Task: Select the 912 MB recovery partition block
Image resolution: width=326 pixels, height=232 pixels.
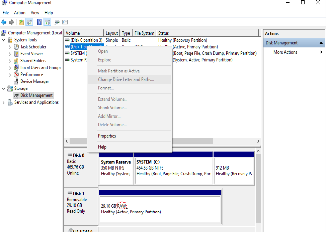Action: 234,168
